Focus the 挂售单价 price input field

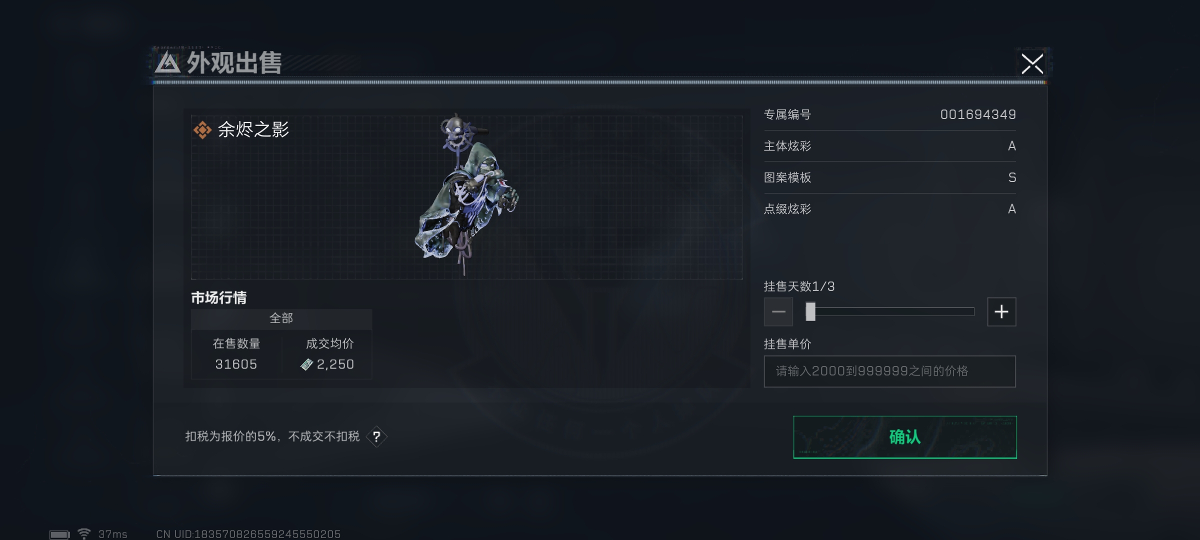point(890,371)
